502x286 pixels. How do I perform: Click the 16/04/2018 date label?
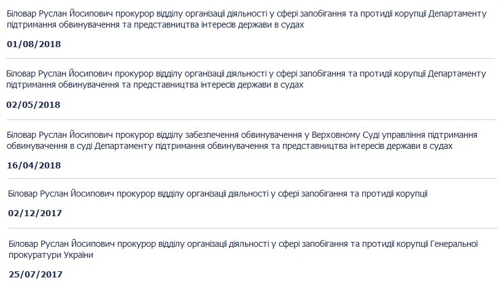click(x=34, y=165)
